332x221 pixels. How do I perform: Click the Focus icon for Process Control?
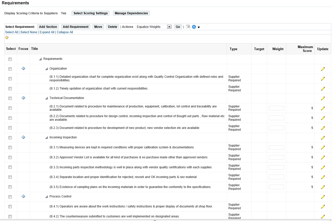23,196
